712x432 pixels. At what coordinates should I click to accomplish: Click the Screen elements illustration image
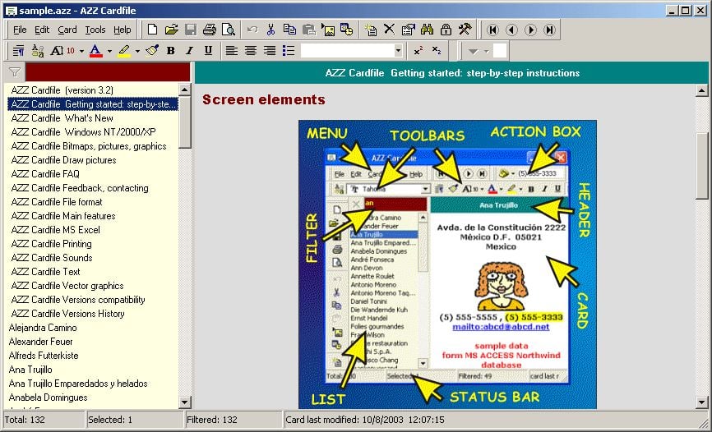447,264
